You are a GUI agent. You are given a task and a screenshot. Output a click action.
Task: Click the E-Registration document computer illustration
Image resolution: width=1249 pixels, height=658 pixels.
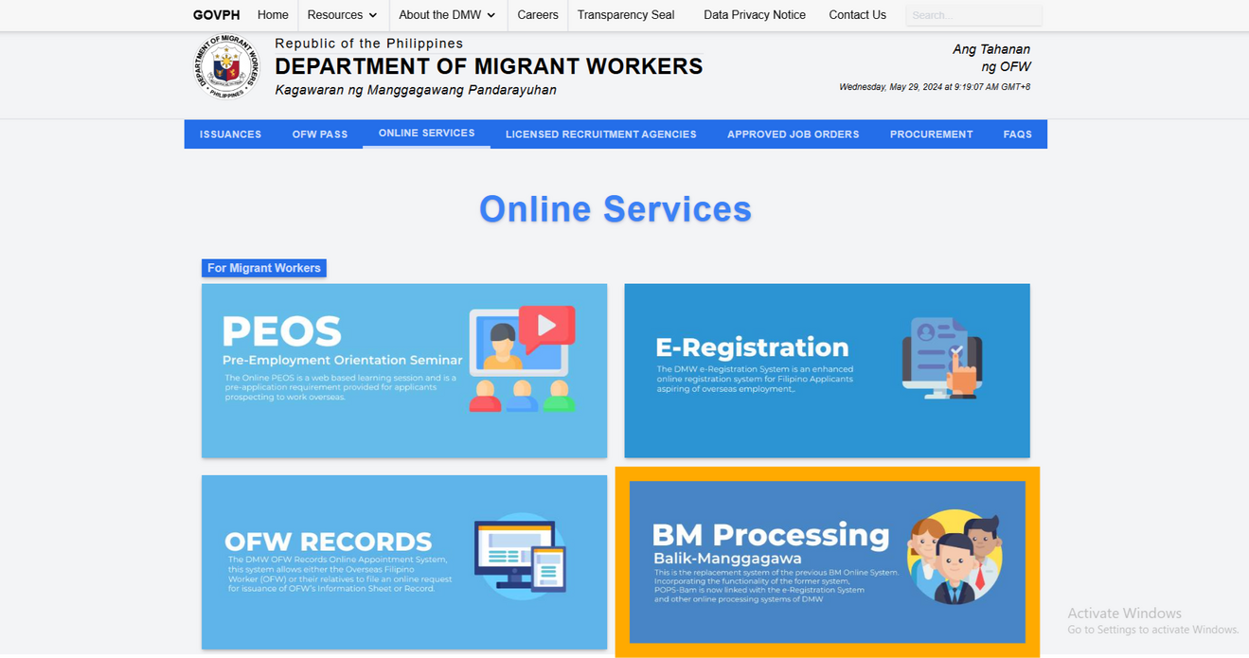click(x=942, y=358)
